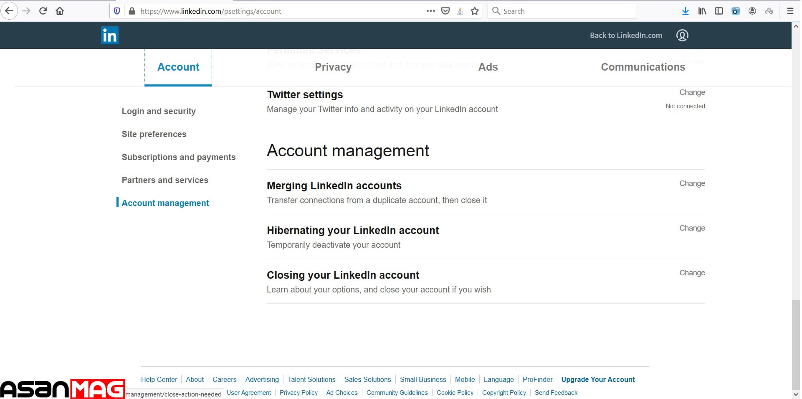
Task: Click Closing your LinkedIn account heading
Action: point(343,275)
